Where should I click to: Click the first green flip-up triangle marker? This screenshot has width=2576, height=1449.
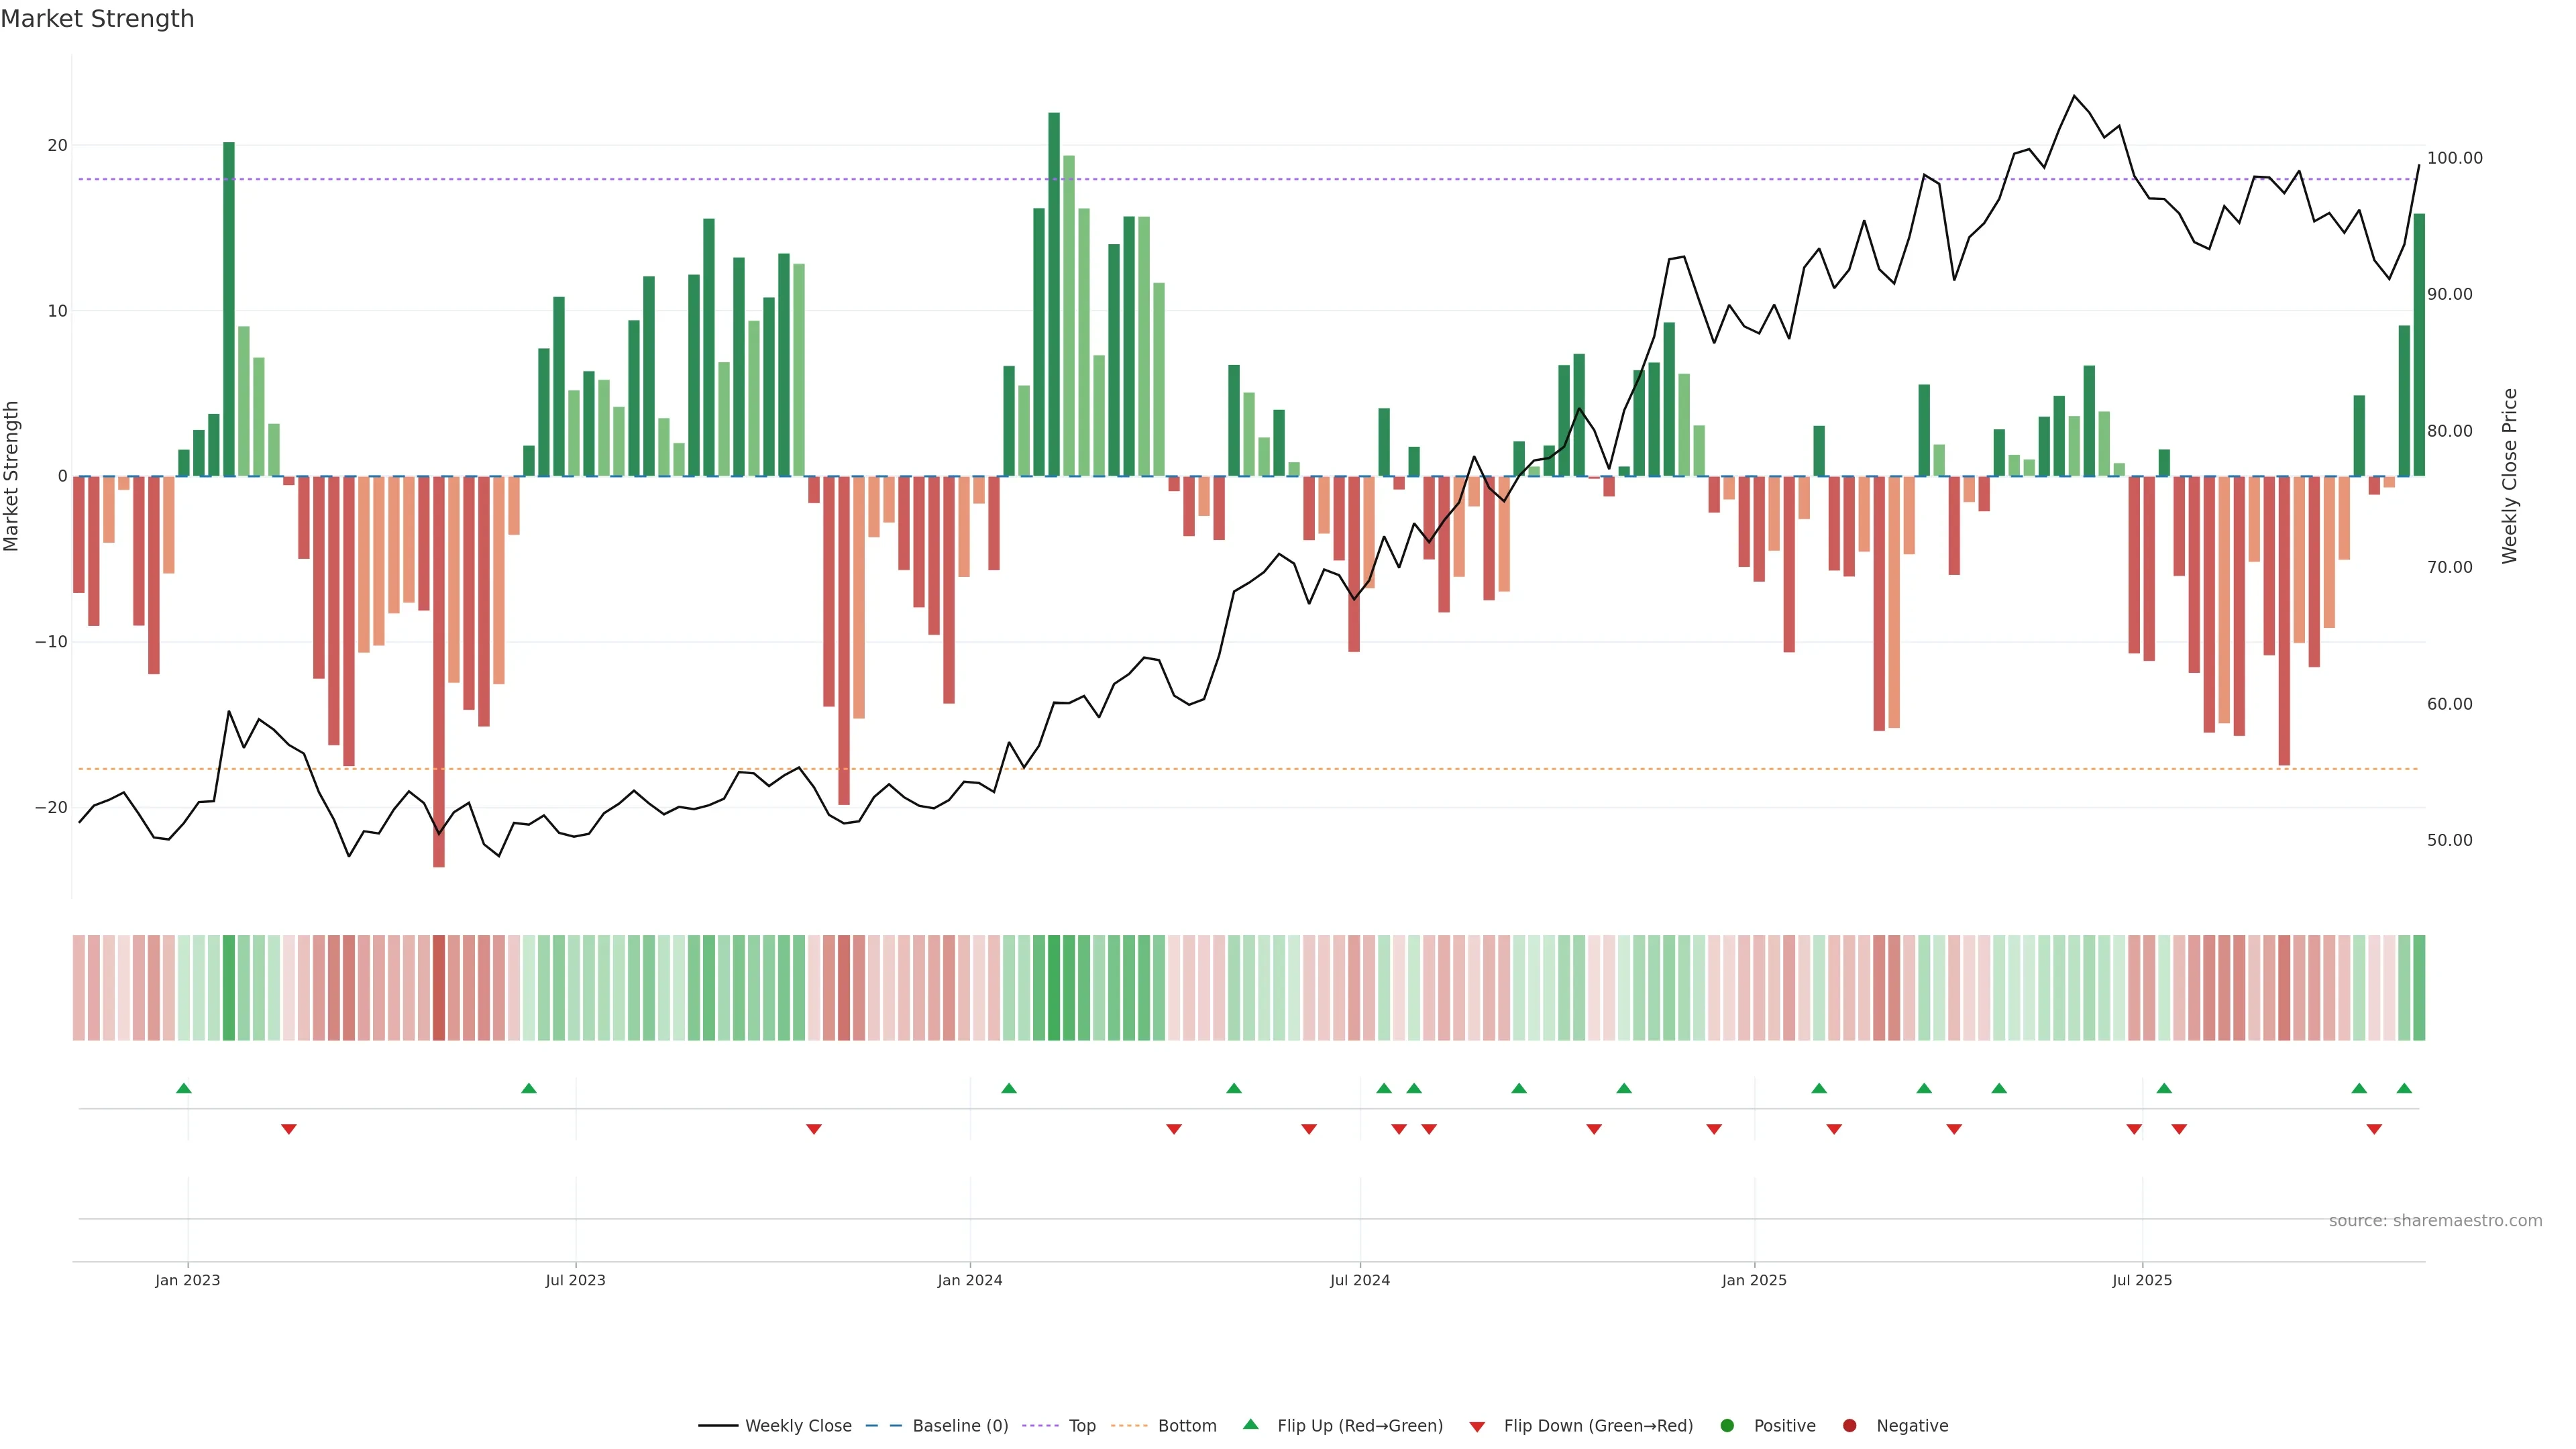(x=184, y=1088)
